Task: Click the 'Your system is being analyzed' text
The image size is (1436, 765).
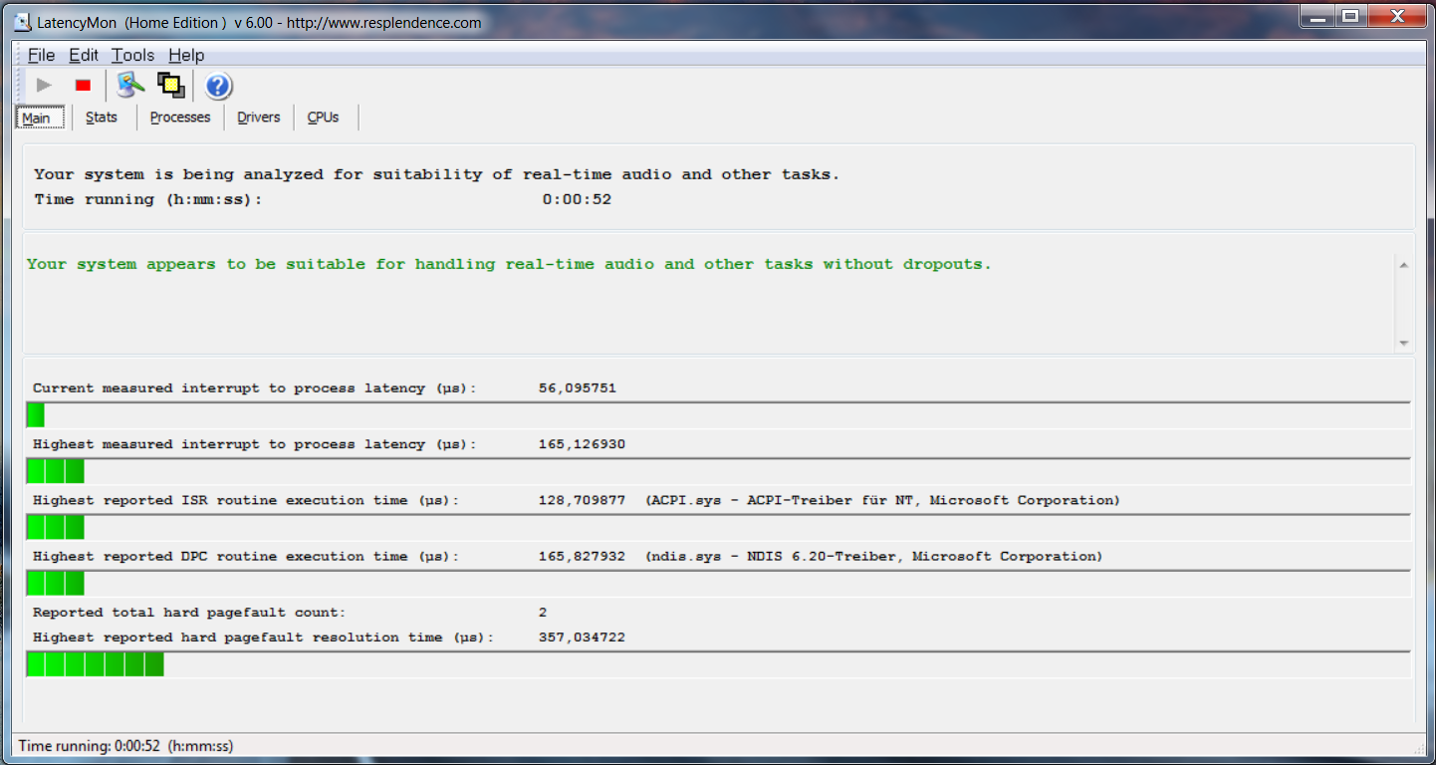Action: [x=437, y=174]
